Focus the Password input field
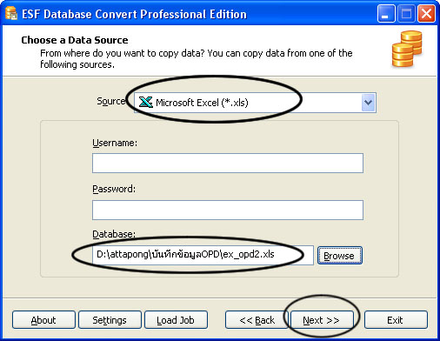The image size is (440, 341). point(228,210)
